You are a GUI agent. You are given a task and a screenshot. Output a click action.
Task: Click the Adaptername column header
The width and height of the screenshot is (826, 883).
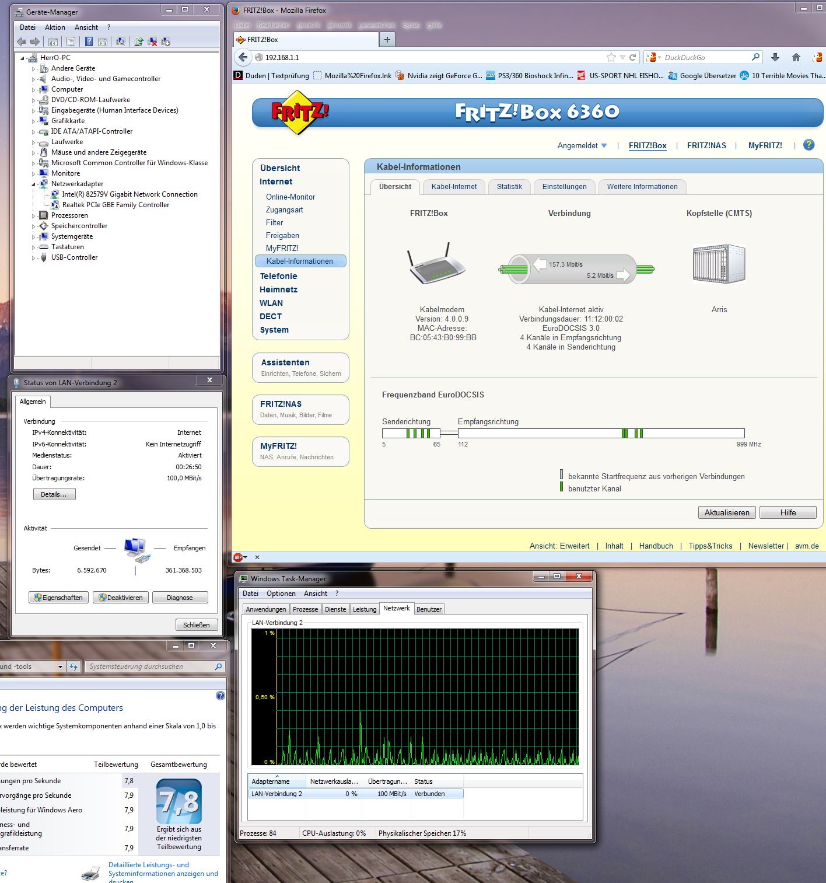[x=277, y=781]
